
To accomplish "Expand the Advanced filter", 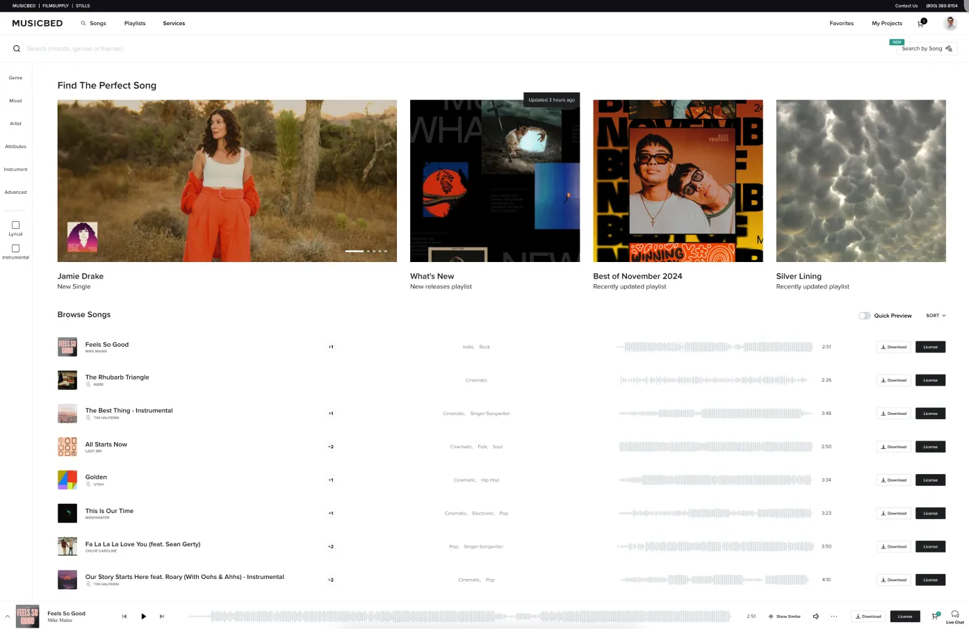I will [x=16, y=193].
